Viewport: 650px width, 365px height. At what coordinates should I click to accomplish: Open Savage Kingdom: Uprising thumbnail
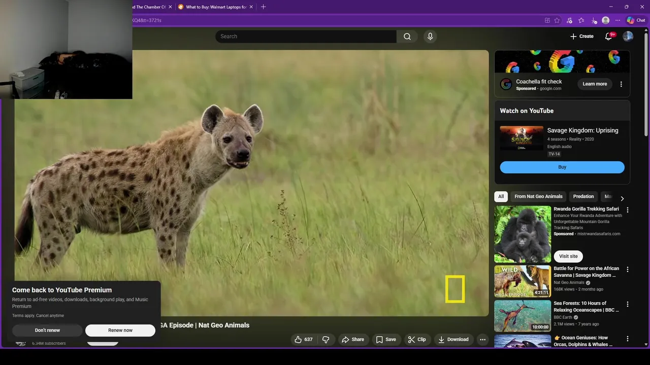[x=522, y=138]
